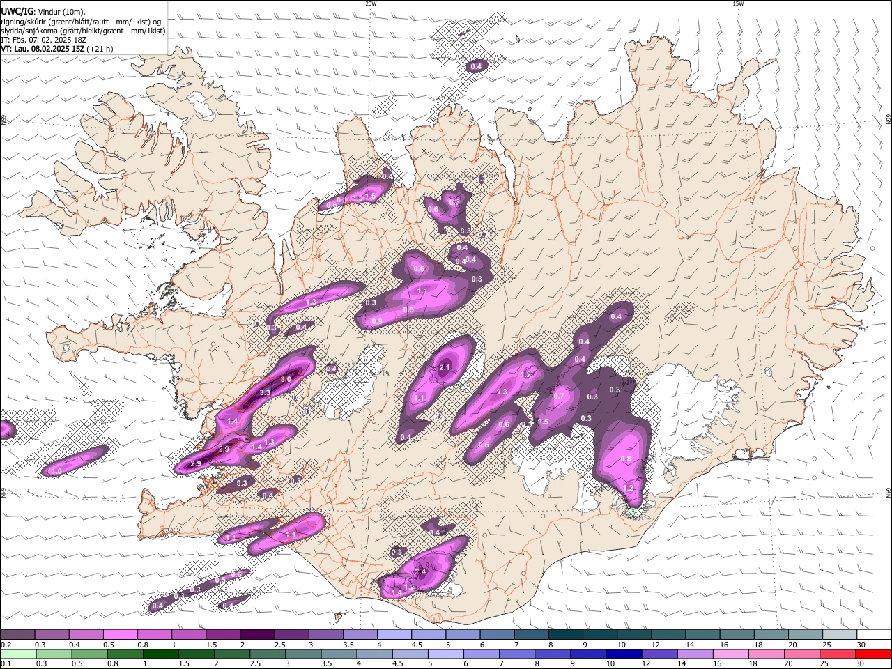This screenshot has height=669, width=892.
Task: Click the 20W longitude label
Action: [371, 3]
